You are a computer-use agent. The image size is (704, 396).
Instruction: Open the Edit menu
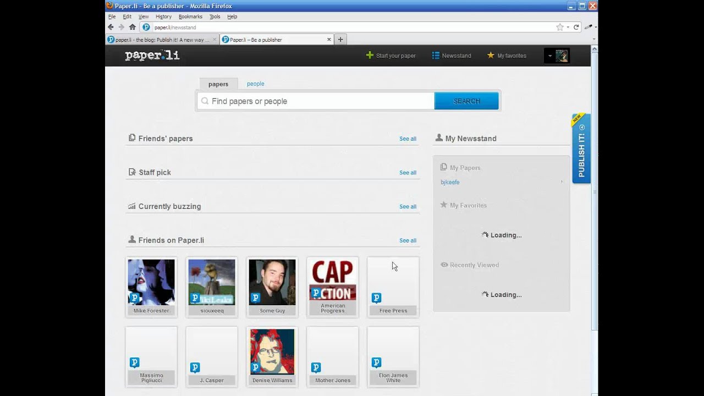click(x=127, y=16)
